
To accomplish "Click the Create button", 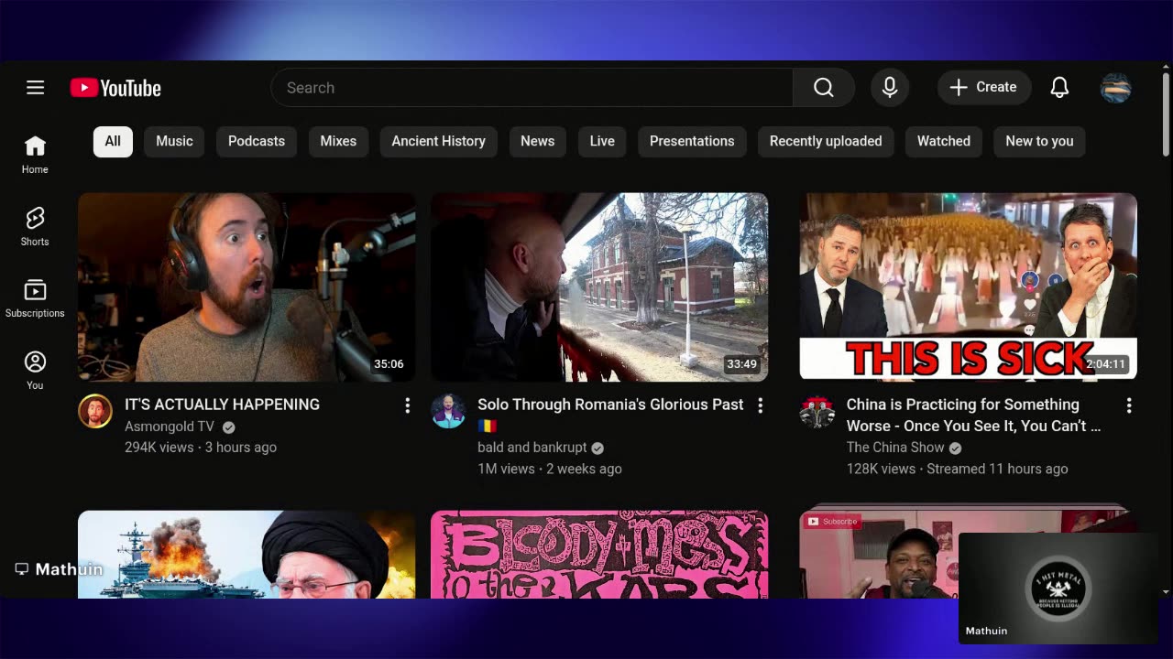I will point(984,88).
